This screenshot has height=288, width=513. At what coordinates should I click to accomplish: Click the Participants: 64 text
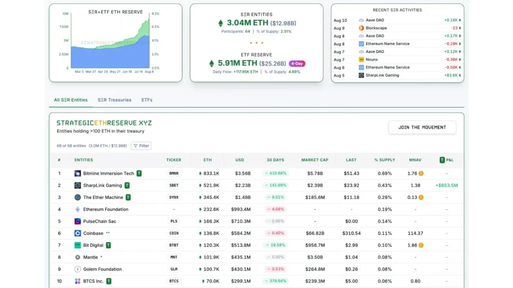click(x=235, y=31)
